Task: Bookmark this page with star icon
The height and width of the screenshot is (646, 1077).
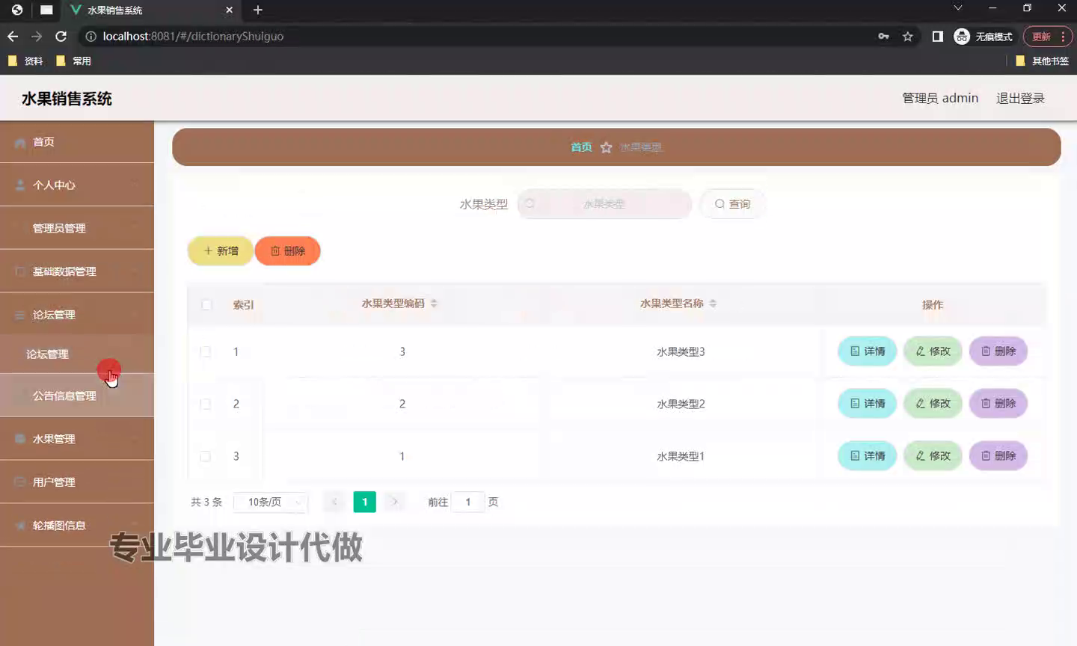Action: (x=908, y=36)
